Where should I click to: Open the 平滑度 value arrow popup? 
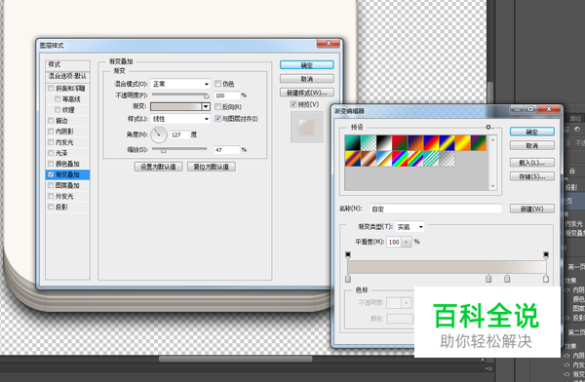[407, 242]
